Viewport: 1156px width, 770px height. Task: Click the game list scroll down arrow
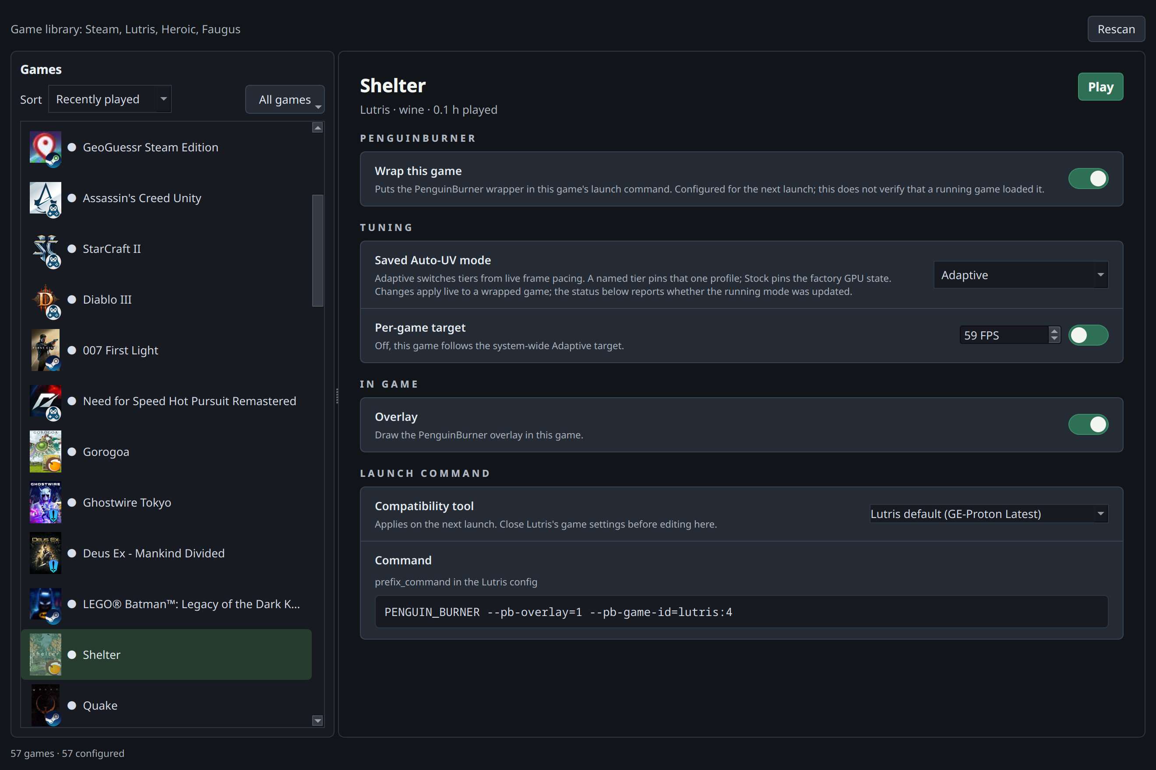point(317,721)
